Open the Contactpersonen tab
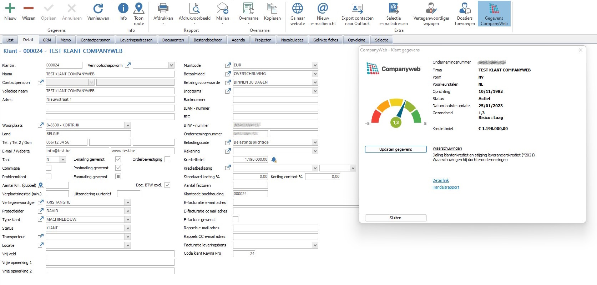The width and height of the screenshot is (597, 285). [96, 40]
